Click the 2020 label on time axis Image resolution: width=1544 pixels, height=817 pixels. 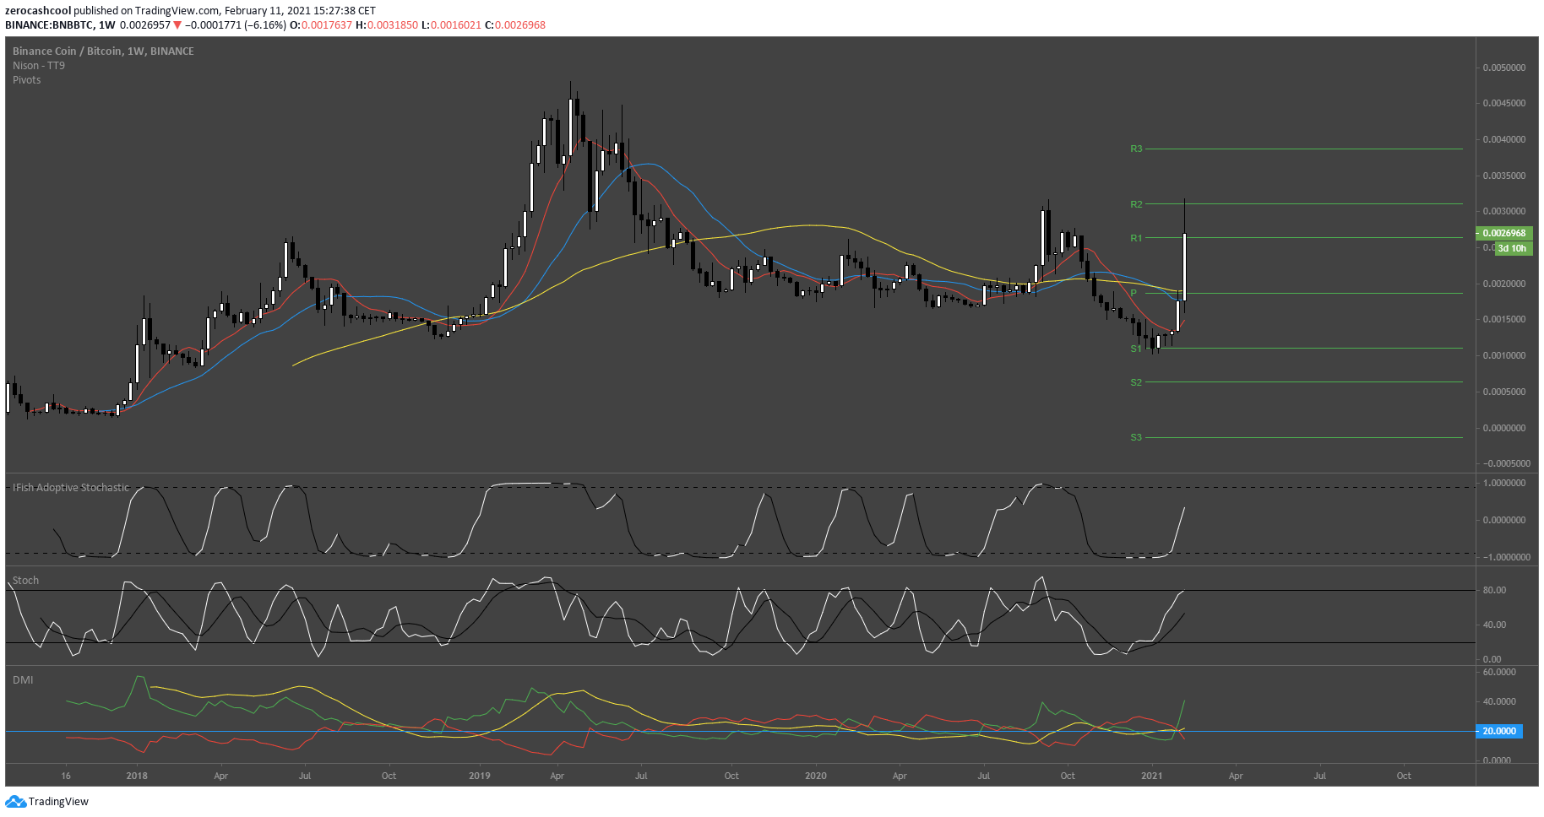click(x=816, y=776)
